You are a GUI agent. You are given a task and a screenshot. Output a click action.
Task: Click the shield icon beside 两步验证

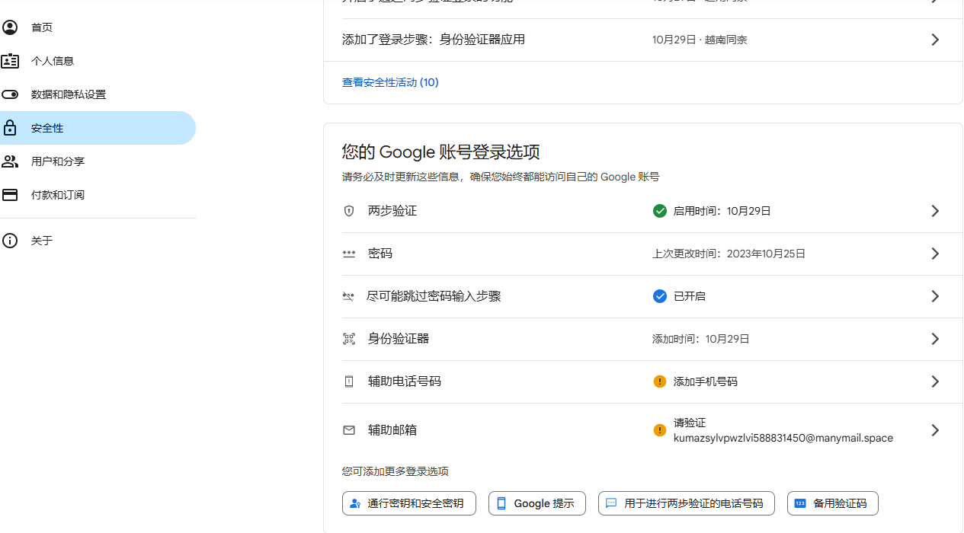pyautogui.click(x=349, y=211)
